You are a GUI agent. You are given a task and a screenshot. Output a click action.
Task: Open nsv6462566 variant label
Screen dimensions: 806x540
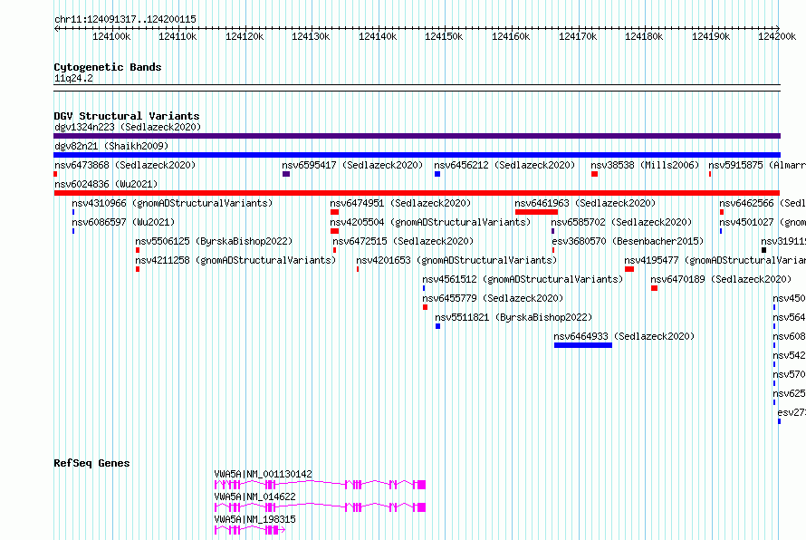click(763, 203)
